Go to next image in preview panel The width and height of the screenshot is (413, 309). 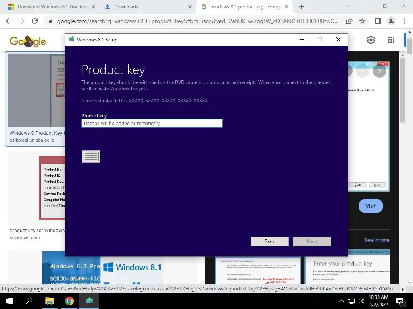(x=379, y=71)
